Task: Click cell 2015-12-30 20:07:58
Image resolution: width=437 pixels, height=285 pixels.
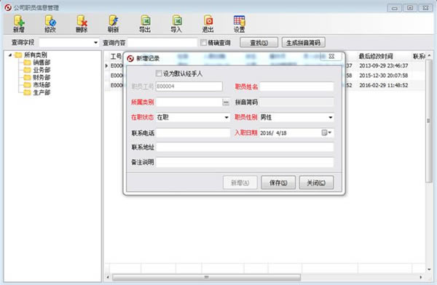Action: 384,76
